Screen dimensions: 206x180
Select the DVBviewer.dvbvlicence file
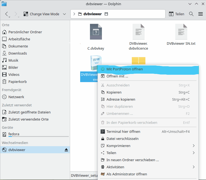tap(139, 37)
